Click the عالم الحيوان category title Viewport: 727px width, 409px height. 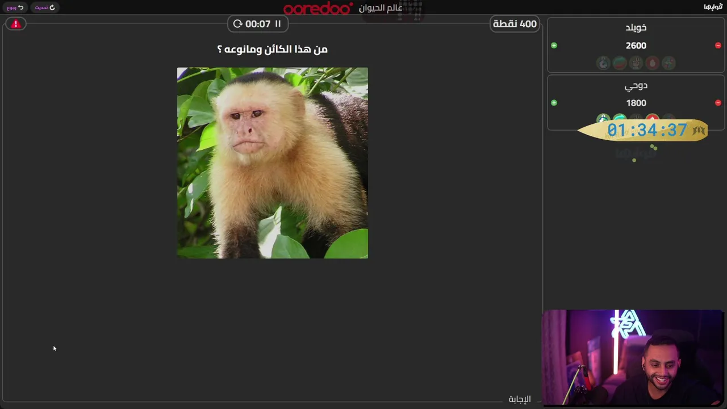[x=381, y=8]
